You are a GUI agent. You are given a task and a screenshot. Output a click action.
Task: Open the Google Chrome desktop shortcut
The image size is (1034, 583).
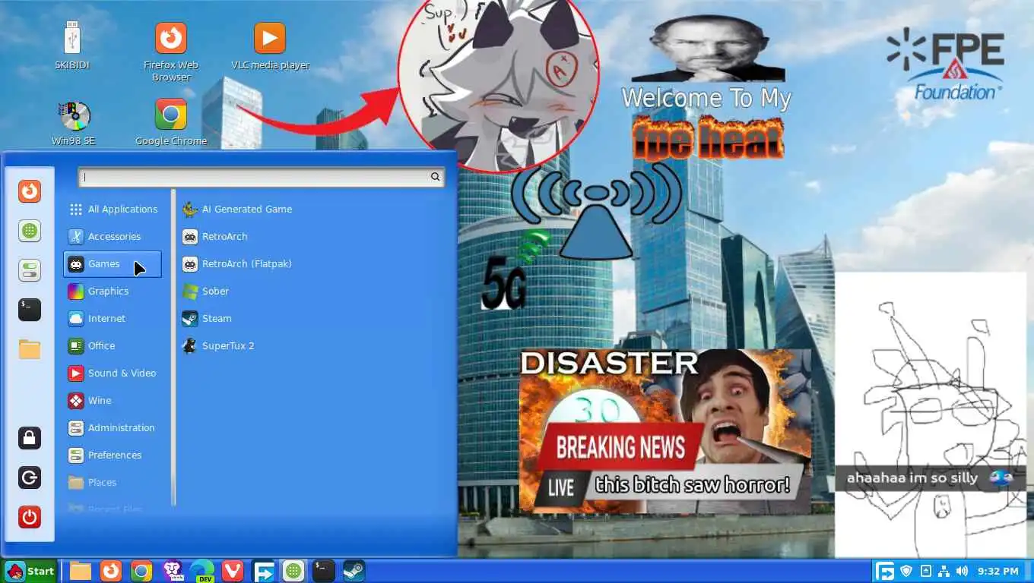(x=171, y=123)
